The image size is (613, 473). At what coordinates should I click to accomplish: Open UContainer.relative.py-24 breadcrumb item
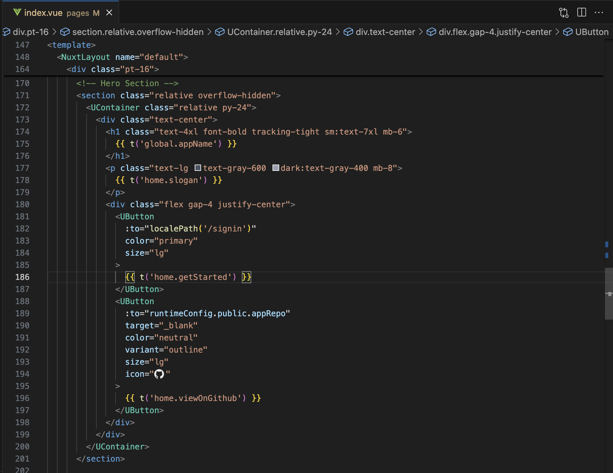coord(279,32)
